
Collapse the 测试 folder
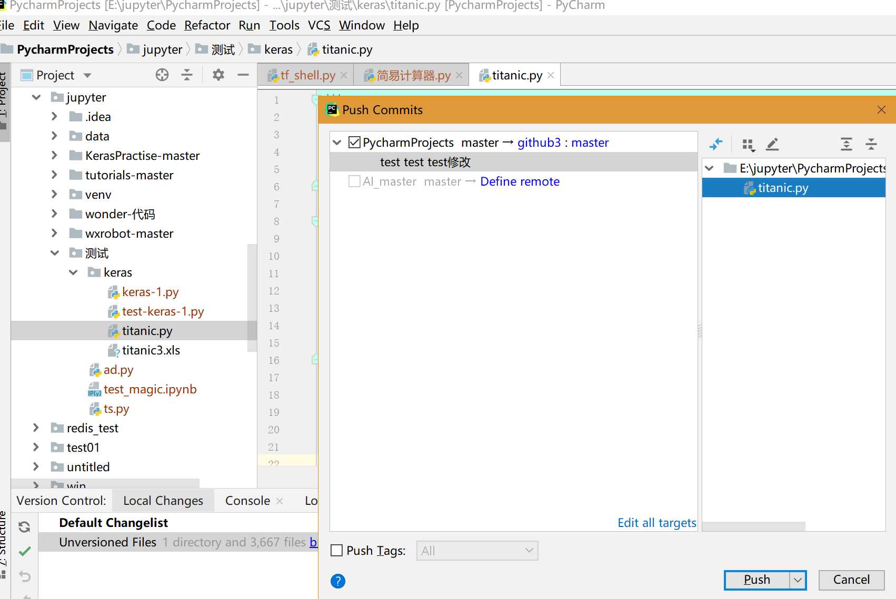55,253
